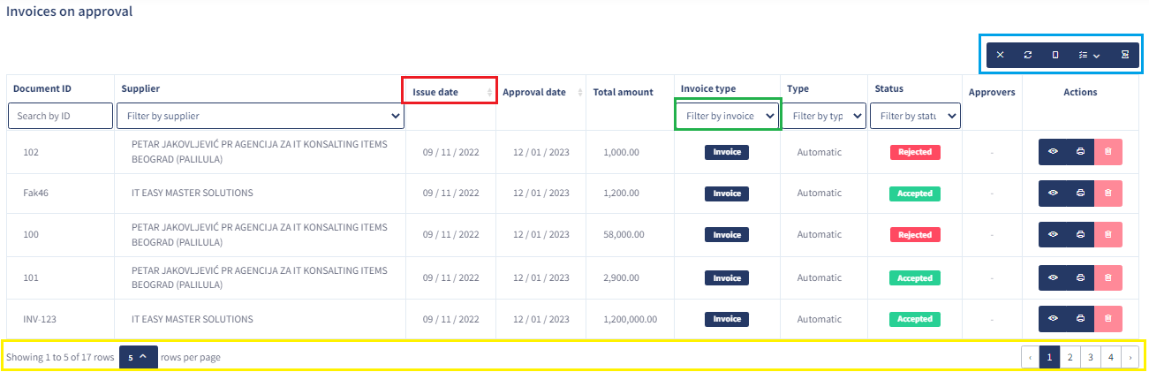This screenshot has height=372, width=1149.
Task: Click the Accepted badge for Fak46
Action: 915,193
